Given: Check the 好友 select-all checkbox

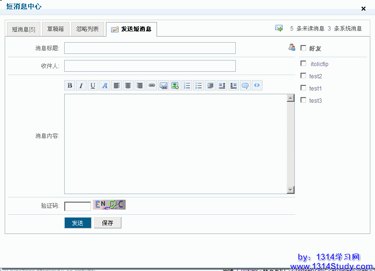Looking at the screenshot, I should pyautogui.click(x=303, y=48).
